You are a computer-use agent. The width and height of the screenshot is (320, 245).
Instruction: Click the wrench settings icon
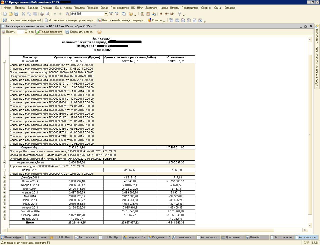(x=179, y=14)
